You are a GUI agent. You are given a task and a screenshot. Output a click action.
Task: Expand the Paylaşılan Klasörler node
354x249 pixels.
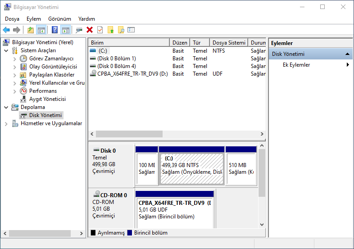(15, 75)
